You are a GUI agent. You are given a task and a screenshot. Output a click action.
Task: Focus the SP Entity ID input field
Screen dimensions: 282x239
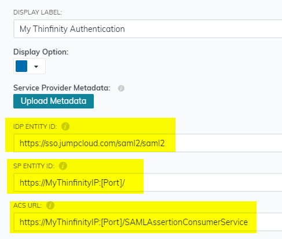148,183
